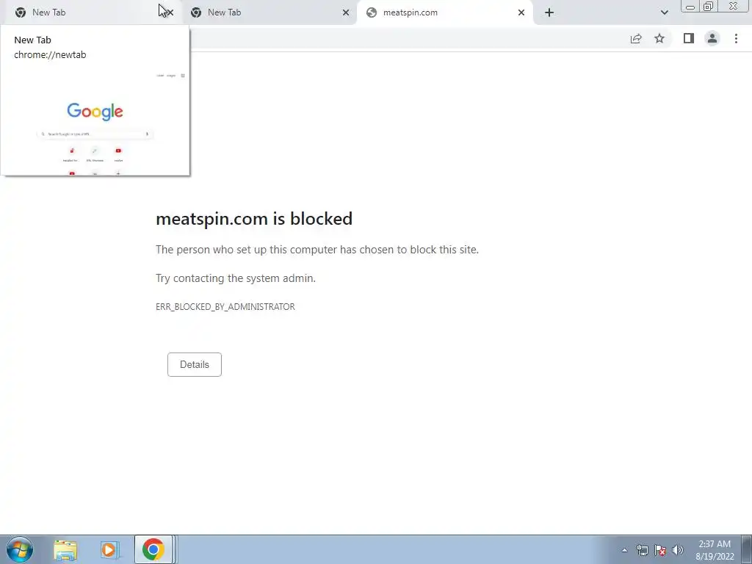
Task: Click the Show Desktop strip on taskbar
Action: click(747, 549)
